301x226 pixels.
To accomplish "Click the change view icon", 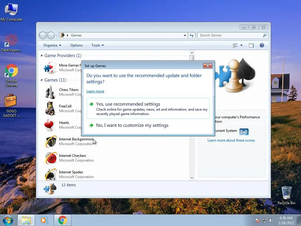I will click(235, 45).
